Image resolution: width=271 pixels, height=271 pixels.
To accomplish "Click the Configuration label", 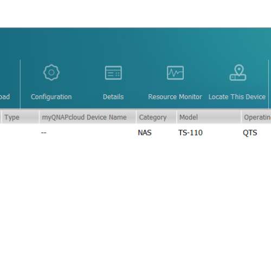I will tap(51, 97).
